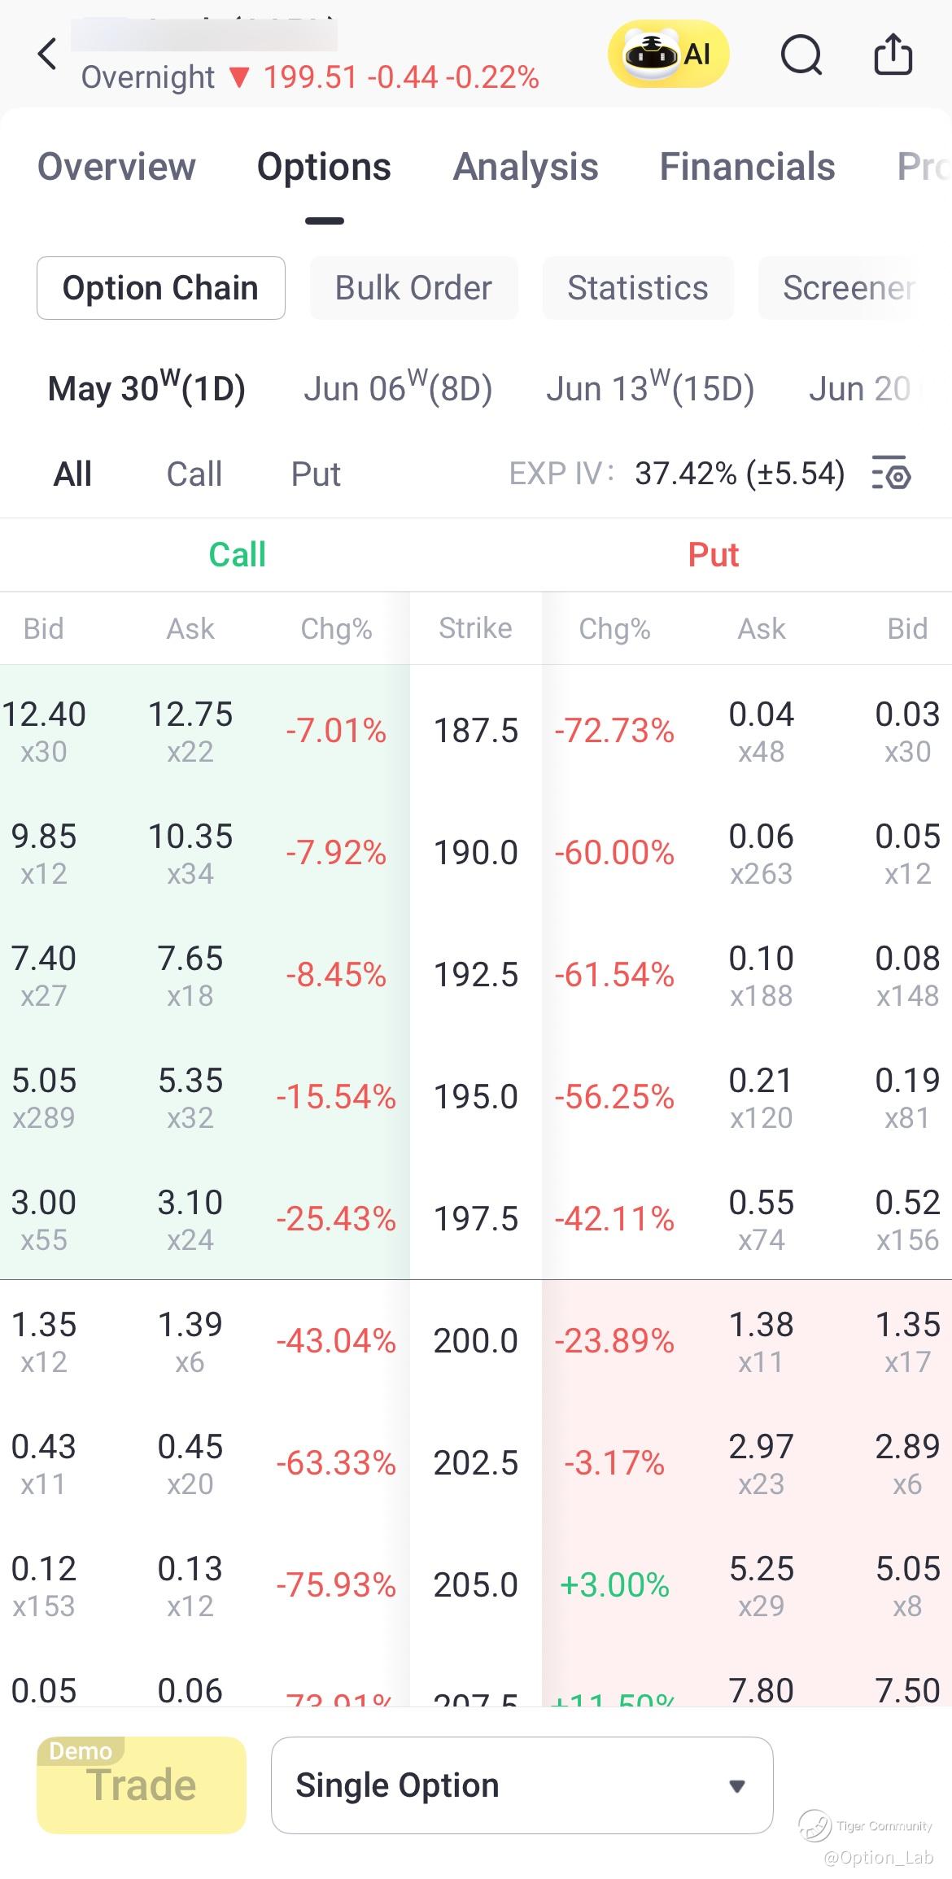The width and height of the screenshot is (952, 1879).
Task: Select the 200.0 strike row
Action: [475, 1340]
